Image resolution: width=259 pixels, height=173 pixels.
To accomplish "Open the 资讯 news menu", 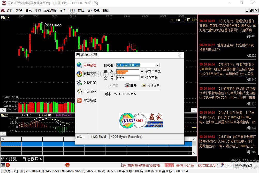I will coord(28,11).
